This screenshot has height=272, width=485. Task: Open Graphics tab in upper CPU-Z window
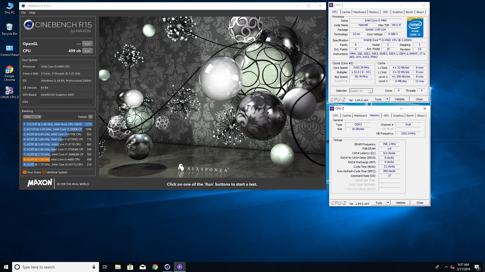(x=397, y=12)
